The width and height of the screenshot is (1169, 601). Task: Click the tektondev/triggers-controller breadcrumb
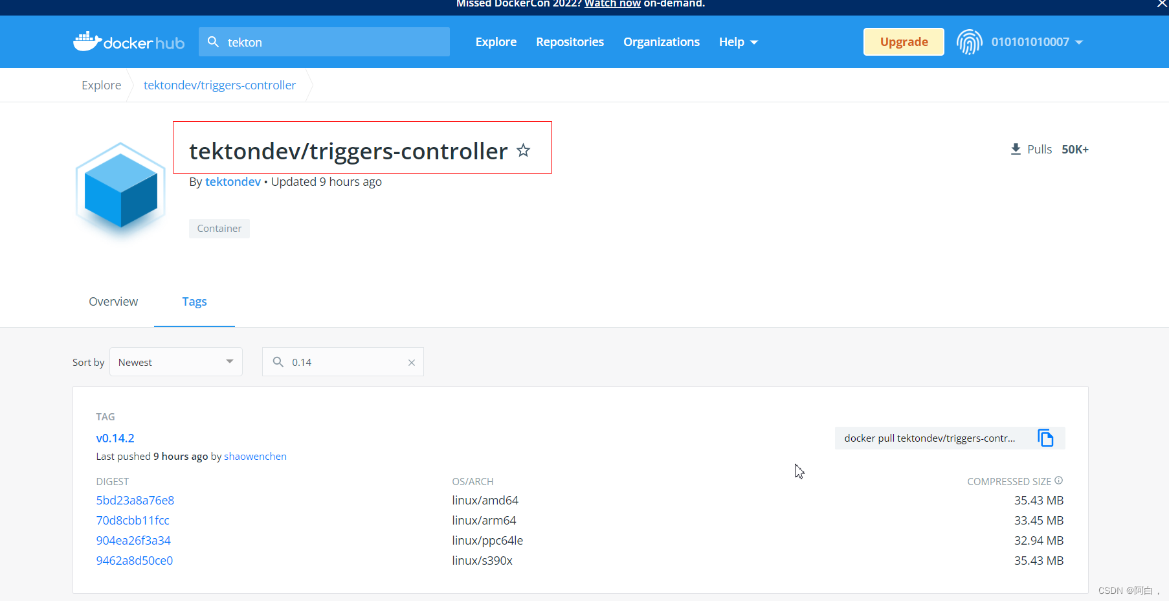pos(219,85)
